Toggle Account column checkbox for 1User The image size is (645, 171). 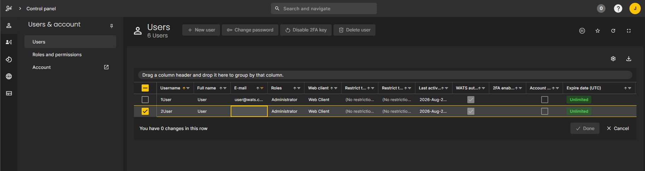point(545,100)
